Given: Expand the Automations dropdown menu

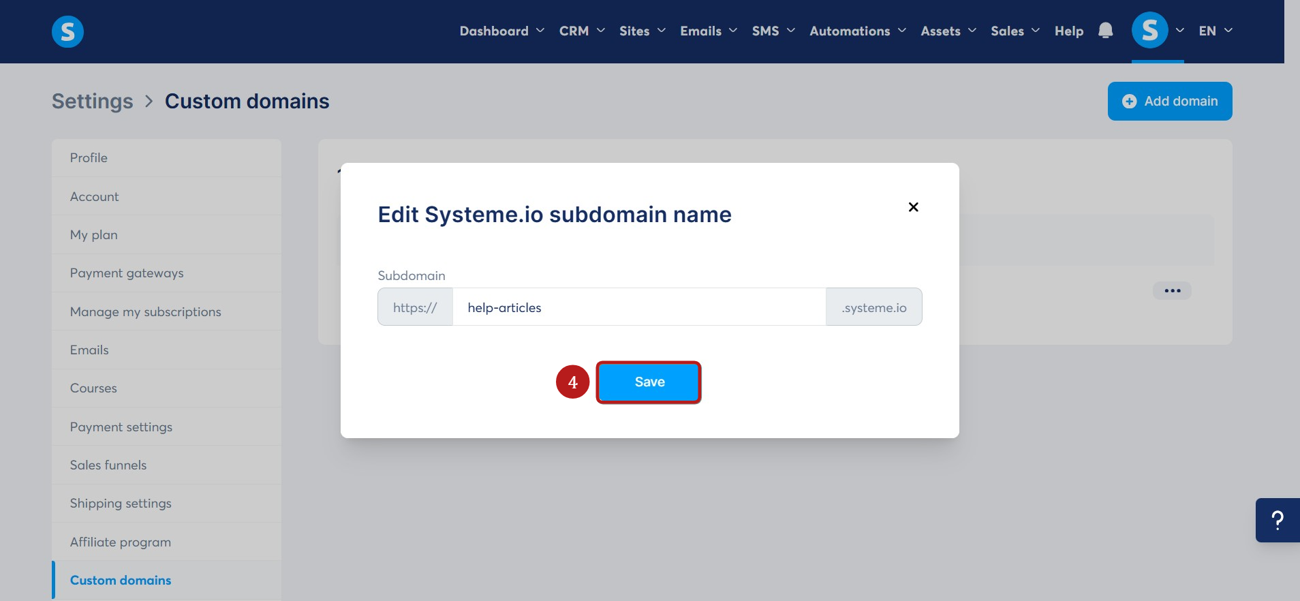Looking at the screenshot, I should (858, 31).
